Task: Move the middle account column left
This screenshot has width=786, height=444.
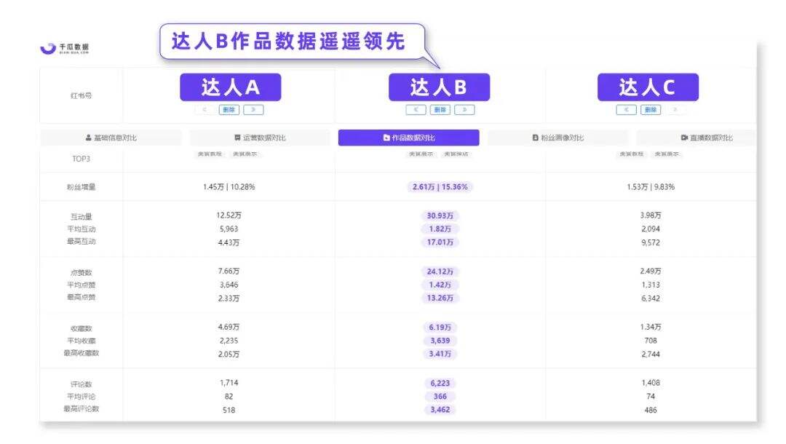Action: 416,110
